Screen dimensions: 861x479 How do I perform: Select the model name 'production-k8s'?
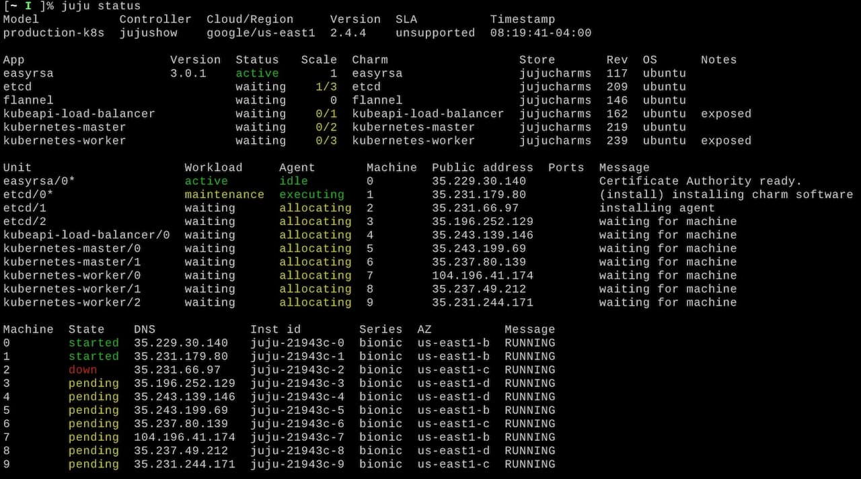pyautogui.click(x=54, y=33)
